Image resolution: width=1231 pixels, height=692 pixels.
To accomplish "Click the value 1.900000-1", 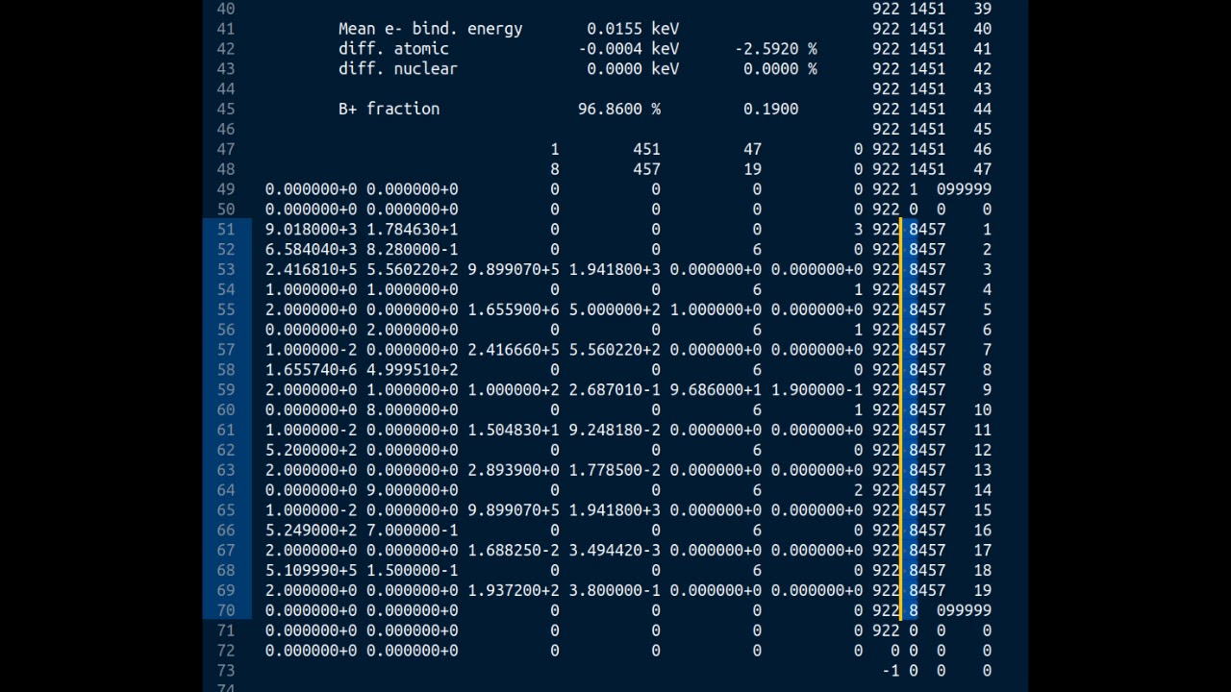I will [816, 390].
